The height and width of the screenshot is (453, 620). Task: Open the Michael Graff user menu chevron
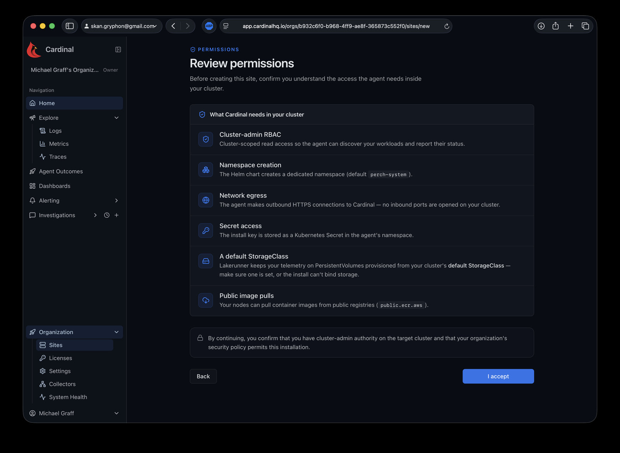click(117, 413)
